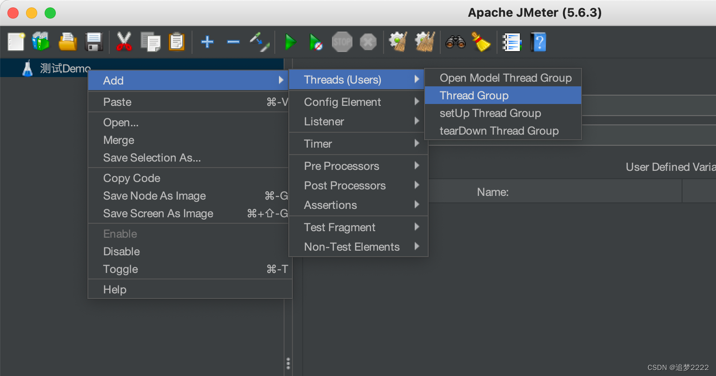Collapse all with the minus icon

click(233, 42)
